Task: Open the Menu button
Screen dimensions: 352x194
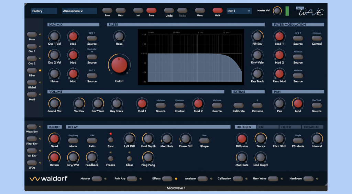Action: pos(200,10)
